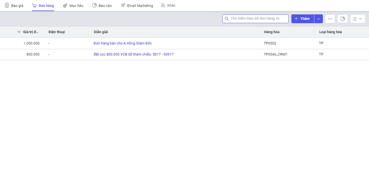Open order đặt cọc 800.000 VCB link

(133, 54)
